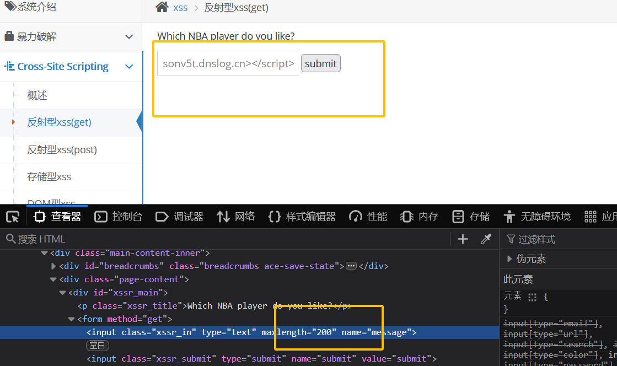Open 存储型xss in the sidebar
The height and width of the screenshot is (366, 617).
[49, 177]
